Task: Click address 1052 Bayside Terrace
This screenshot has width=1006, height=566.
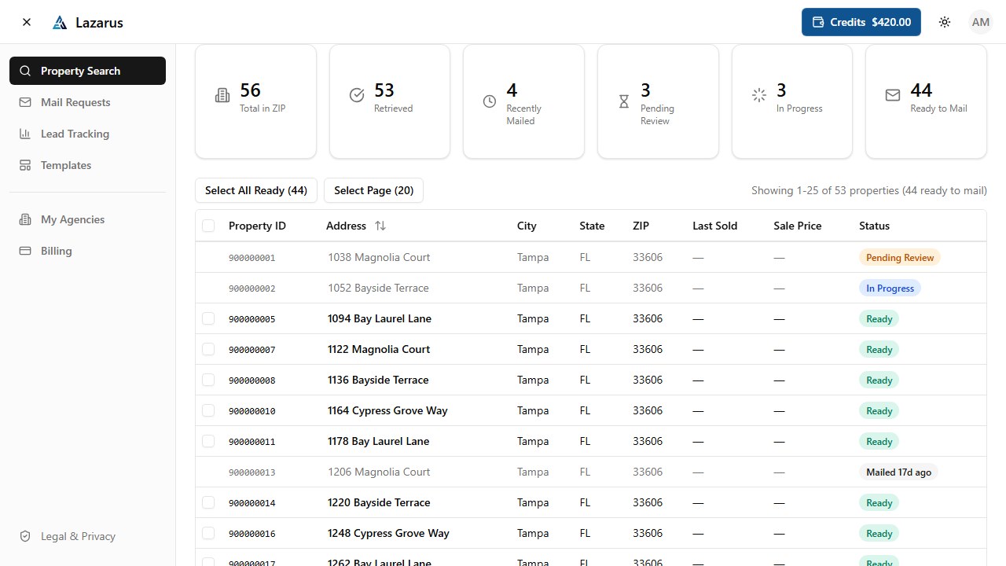Action: point(379,288)
